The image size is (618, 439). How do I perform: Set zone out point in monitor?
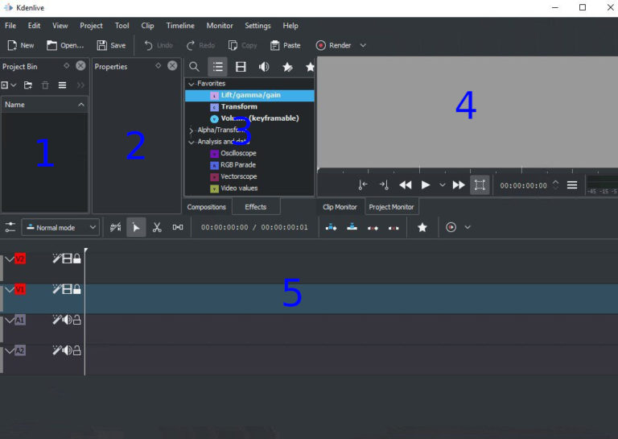point(384,185)
